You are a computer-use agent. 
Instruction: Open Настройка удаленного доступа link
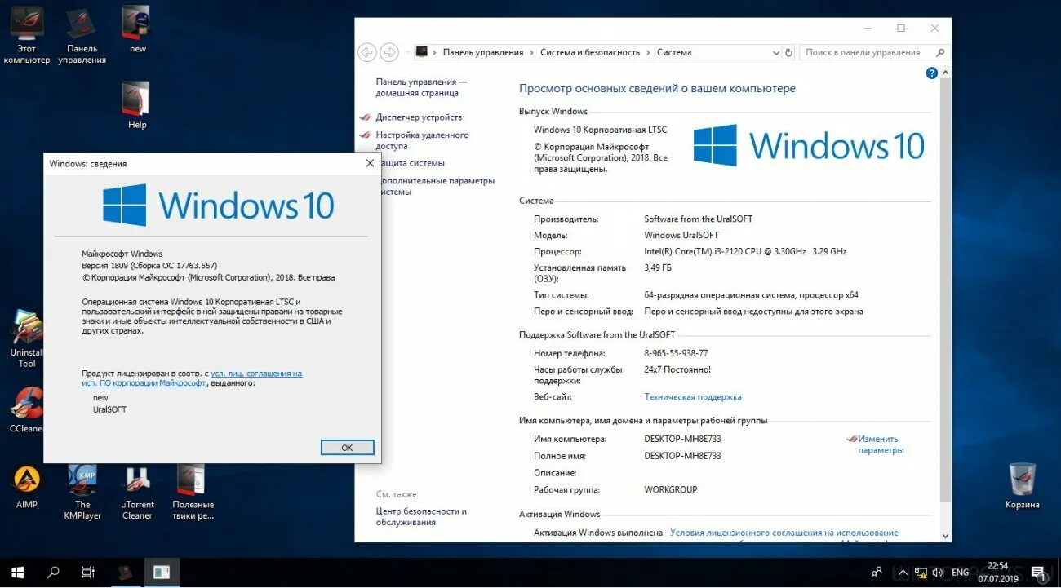pyautogui.click(x=422, y=140)
